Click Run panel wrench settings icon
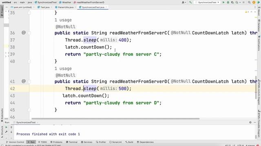This screenshot has width=261, height=146. (7, 132)
